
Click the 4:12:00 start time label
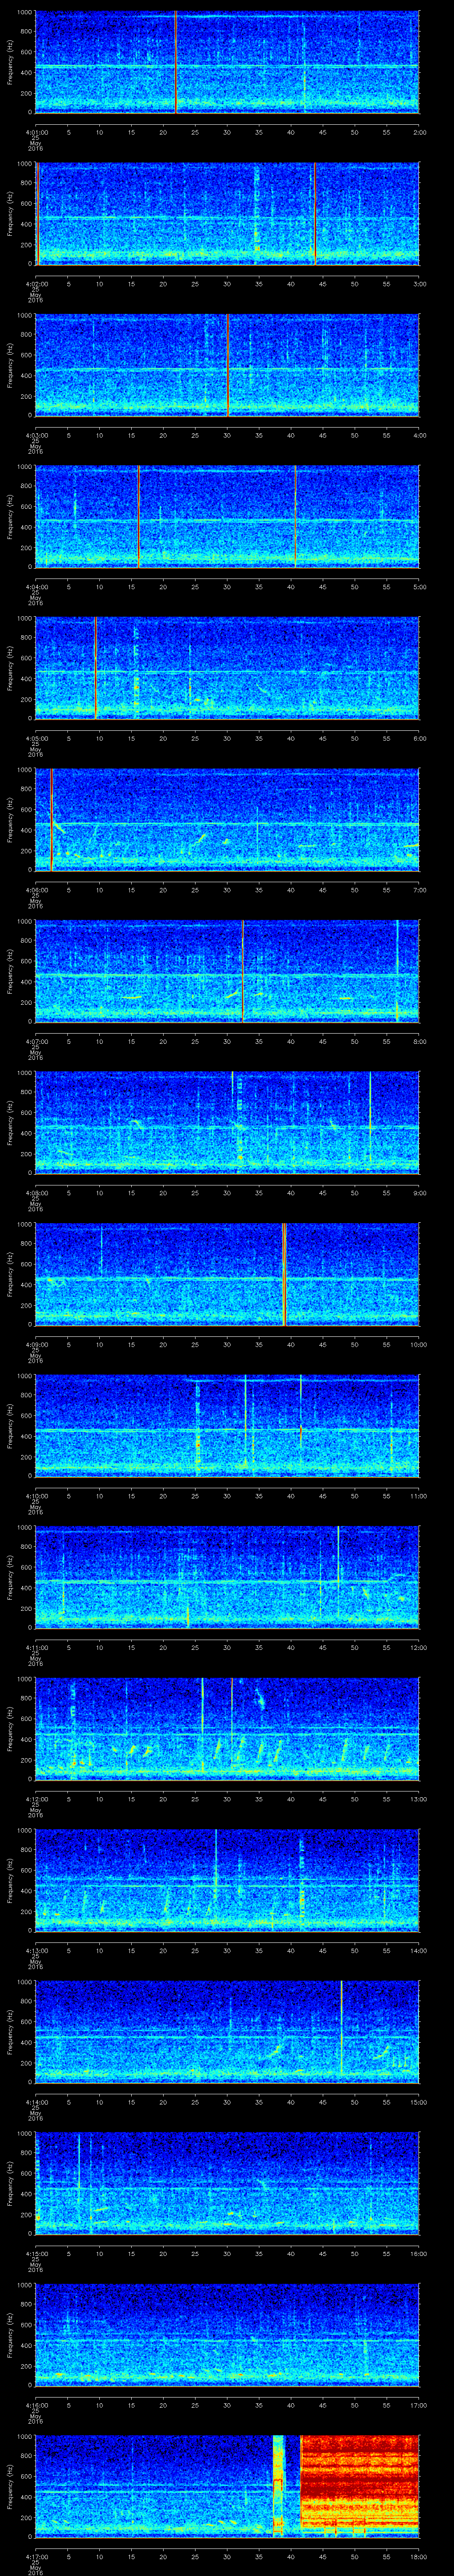pyautogui.click(x=36, y=1799)
